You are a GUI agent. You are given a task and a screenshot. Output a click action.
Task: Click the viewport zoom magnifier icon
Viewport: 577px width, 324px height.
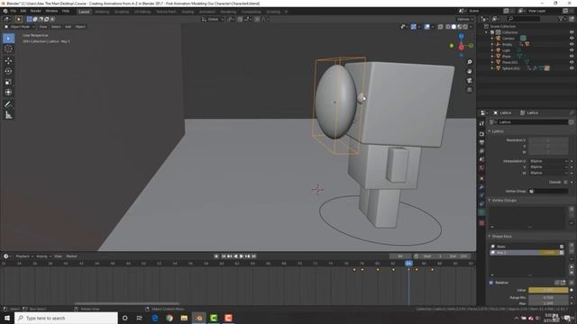[x=469, y=62]
